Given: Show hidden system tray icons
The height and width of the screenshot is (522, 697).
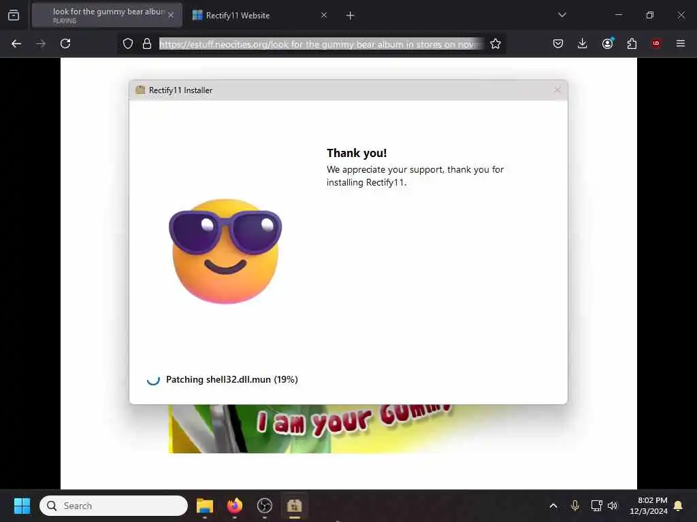Looking at the screenshot, I should (553, 506).
